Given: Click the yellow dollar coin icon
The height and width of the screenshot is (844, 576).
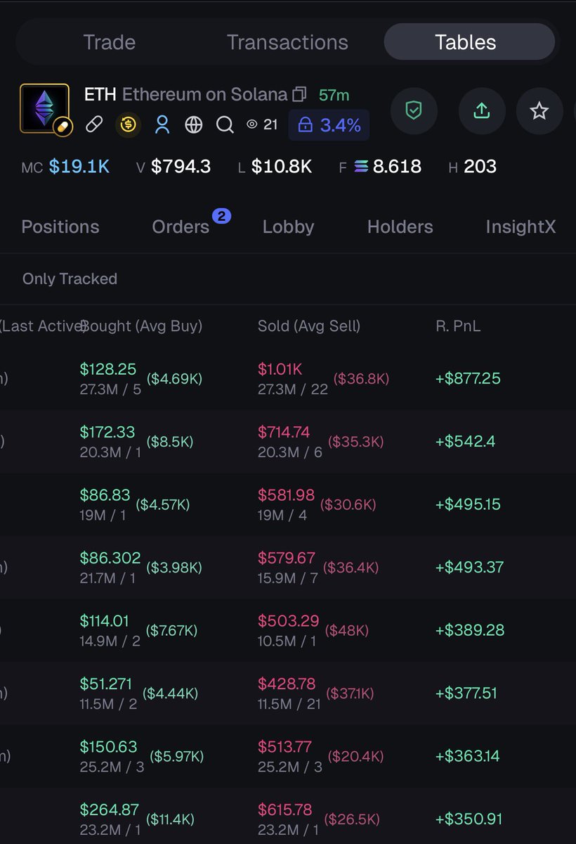Looking at the screenshot, I should coord(128,125).
